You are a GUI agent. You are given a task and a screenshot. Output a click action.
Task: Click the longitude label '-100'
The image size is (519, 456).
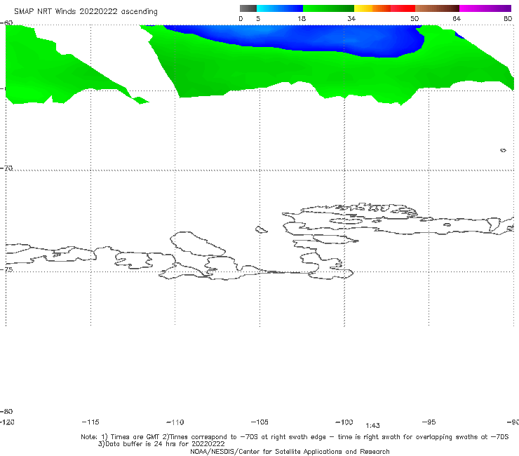tap(344, 422)
